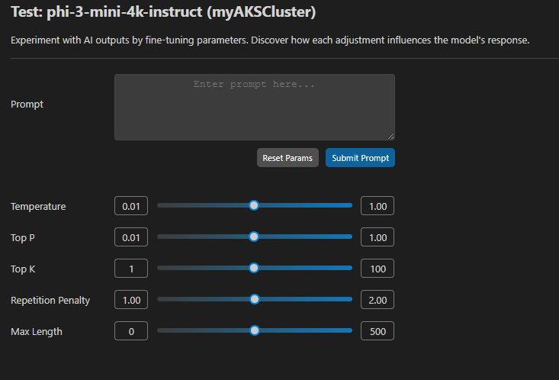Image resolution: width=559 pixels, height=380 pixels.
Task: Click the Repetition Penalty slider handle
Action: [255, 299]
